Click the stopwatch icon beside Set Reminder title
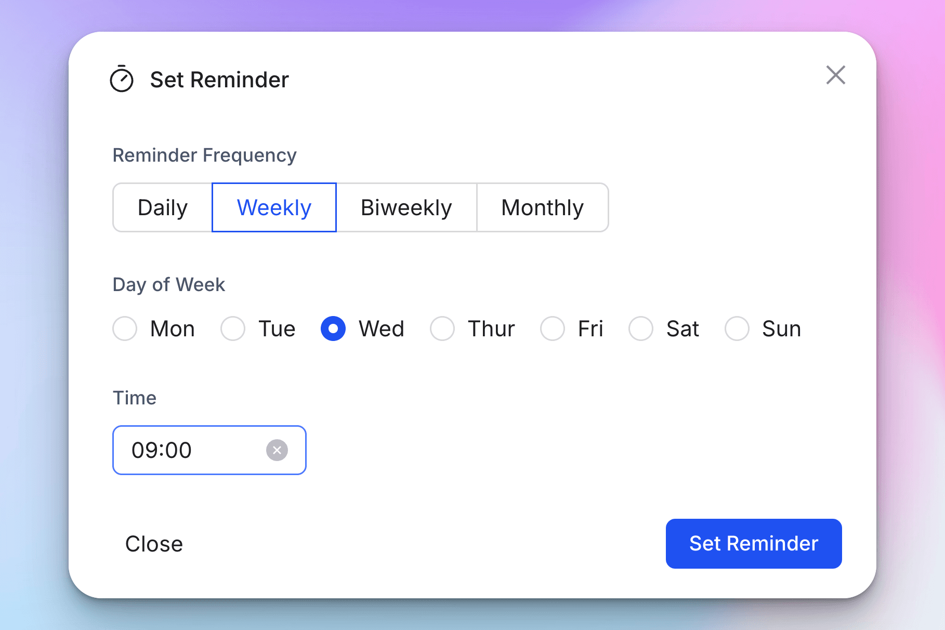945x630 pixels. coord(122,80)
